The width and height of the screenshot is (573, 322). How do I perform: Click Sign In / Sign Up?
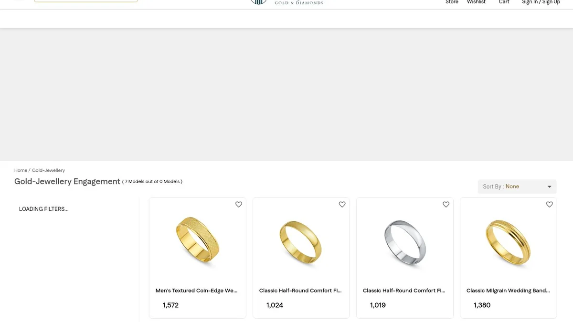click(541, 2)
